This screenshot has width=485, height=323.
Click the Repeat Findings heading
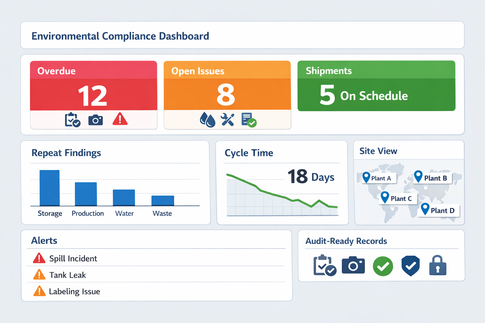[66, 153]
